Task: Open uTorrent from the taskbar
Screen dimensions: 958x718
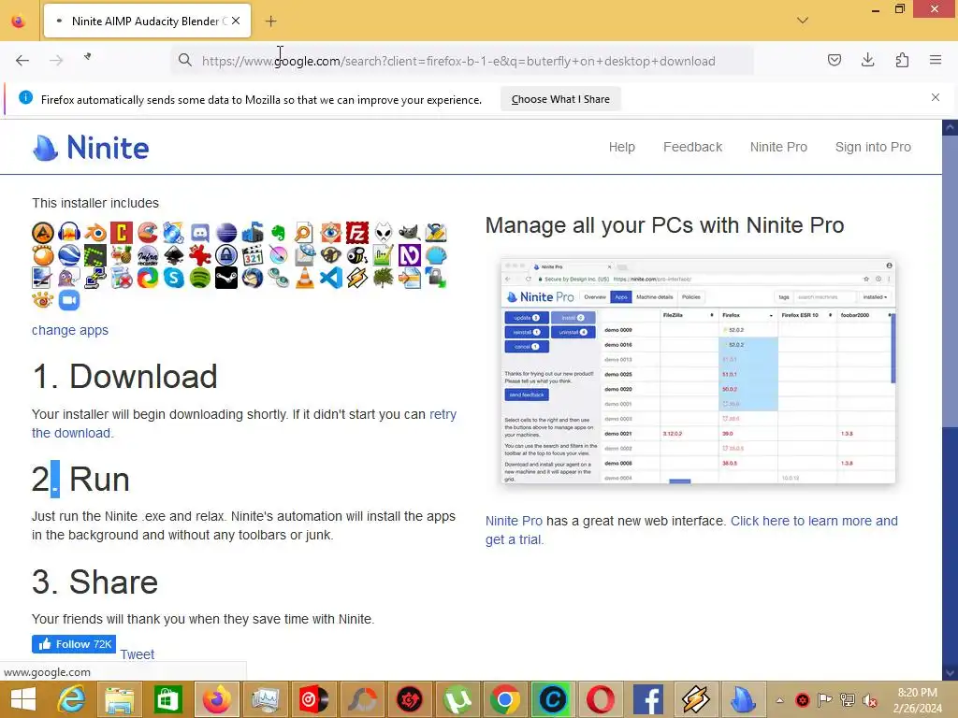Action: 457,699
